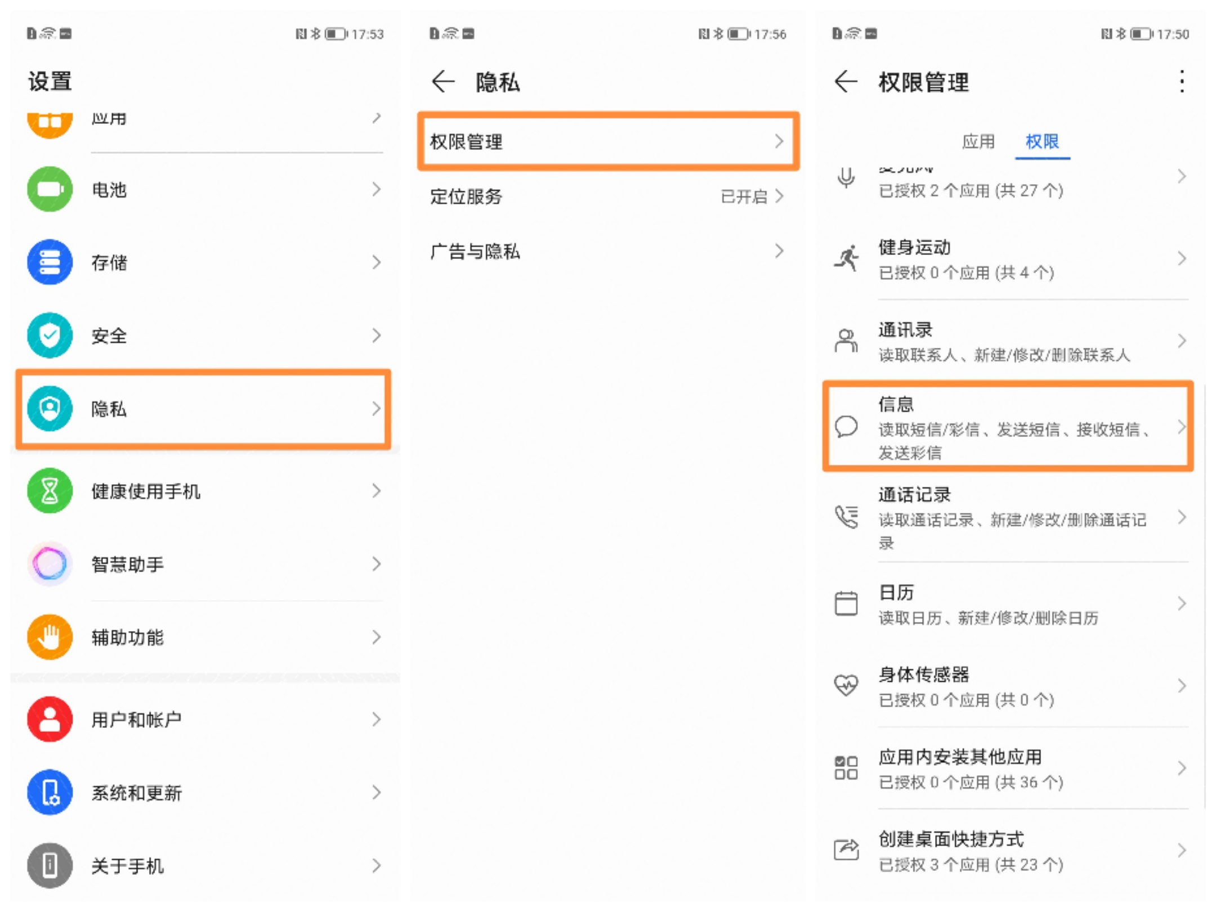Expand the 电池 row chevron

click(x=377, y=189)
